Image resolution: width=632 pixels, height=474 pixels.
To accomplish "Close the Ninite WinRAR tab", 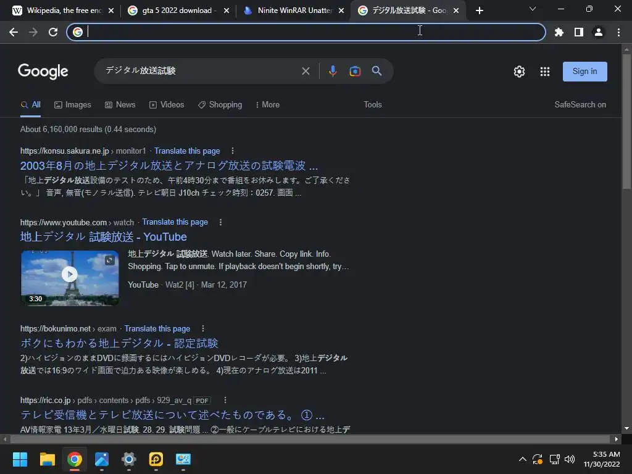I will coord(341,10).
